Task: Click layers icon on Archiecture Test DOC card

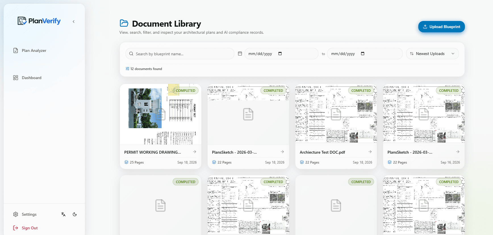Action: (302, 162)
